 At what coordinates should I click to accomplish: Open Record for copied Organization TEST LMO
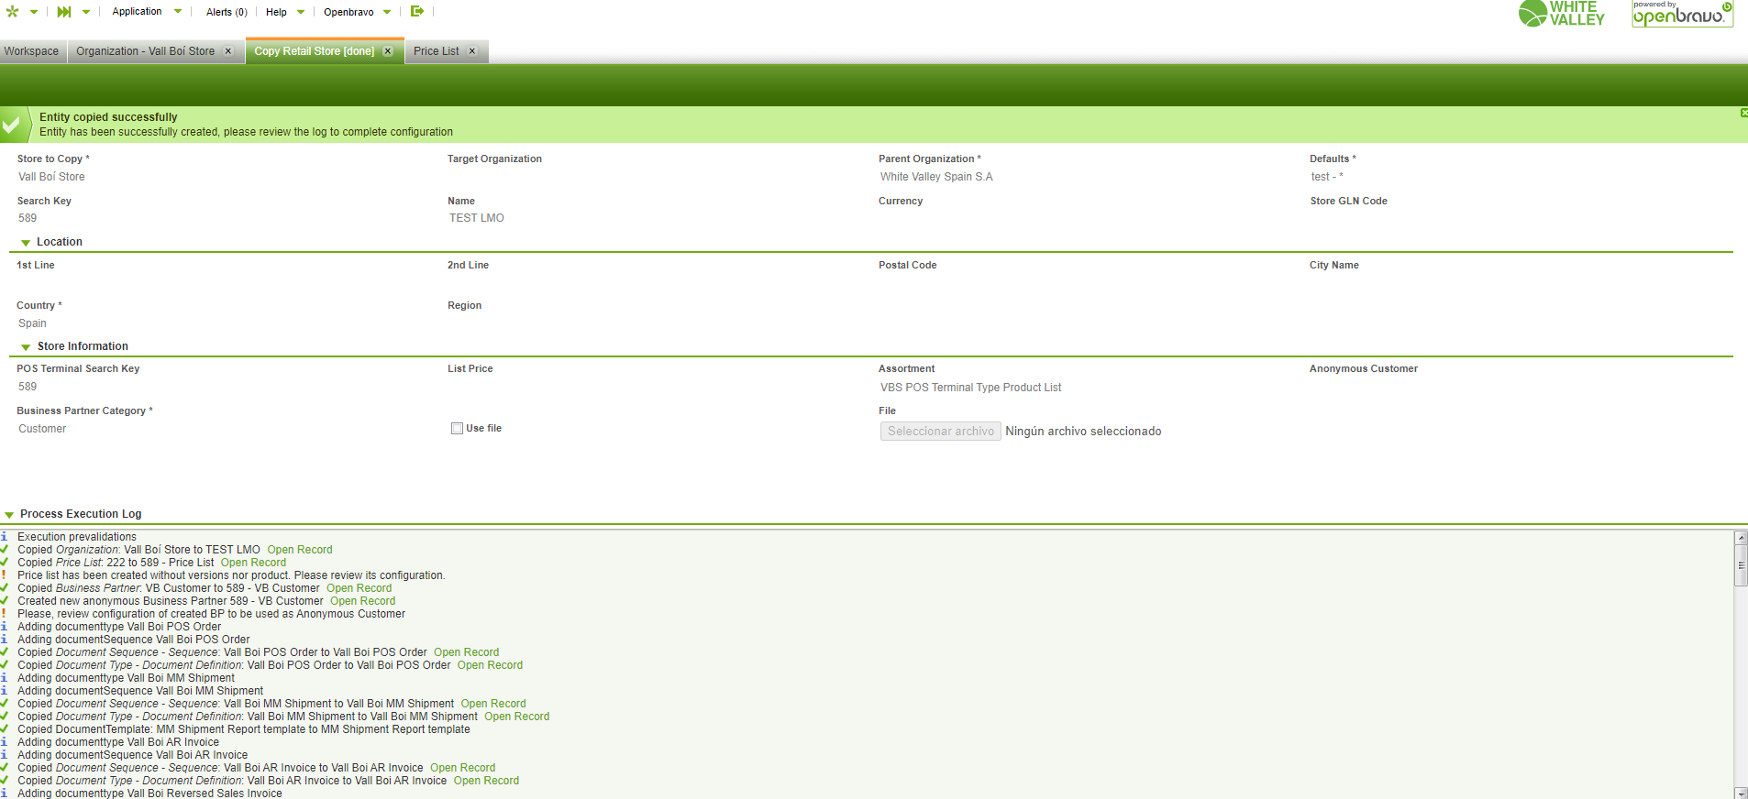pos(300,550)
